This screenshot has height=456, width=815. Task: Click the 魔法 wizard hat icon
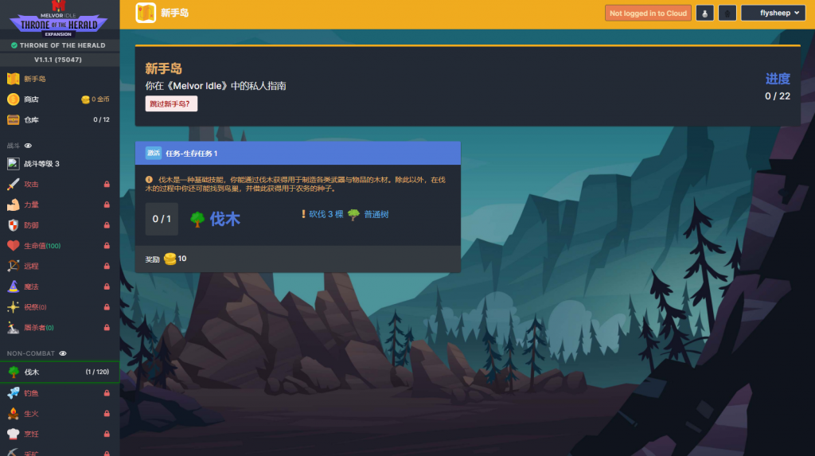tap(13, 286)
